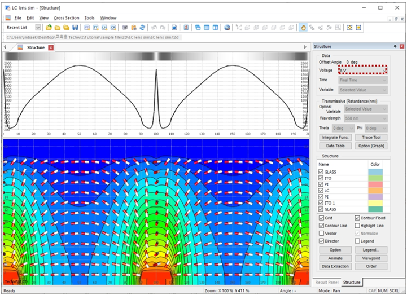Toggle the Legend checkbox

tap(357, 241)
